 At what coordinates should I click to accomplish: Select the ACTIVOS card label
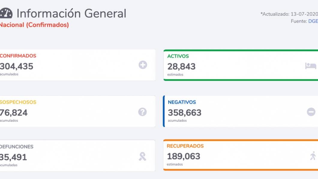tap(178, 56)
